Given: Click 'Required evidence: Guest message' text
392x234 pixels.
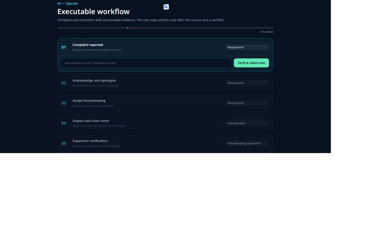Looking at the screenshot, I should (95, 85).
